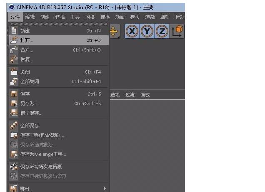This screenshot has height=192, width=265.
Task: Open the 编辑 menu
Action: (x=30, y=17)
